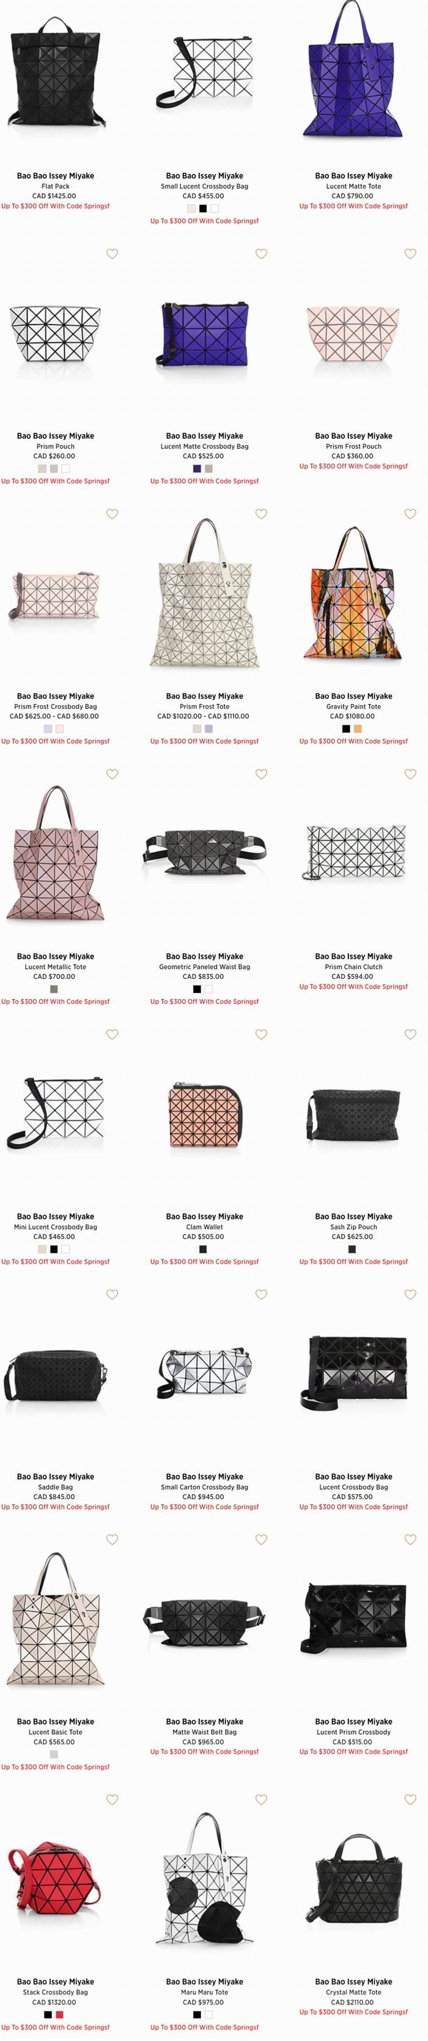Select pink swatch for Prism Frost Crossbody Bag
The width and height of the screenshot is (428, 2041).
tap(59, 728)
